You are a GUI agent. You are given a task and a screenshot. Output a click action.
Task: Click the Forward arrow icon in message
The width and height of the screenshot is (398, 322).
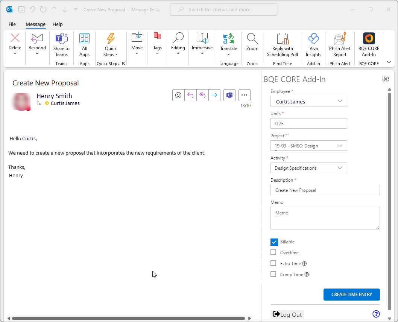point(214,95)
